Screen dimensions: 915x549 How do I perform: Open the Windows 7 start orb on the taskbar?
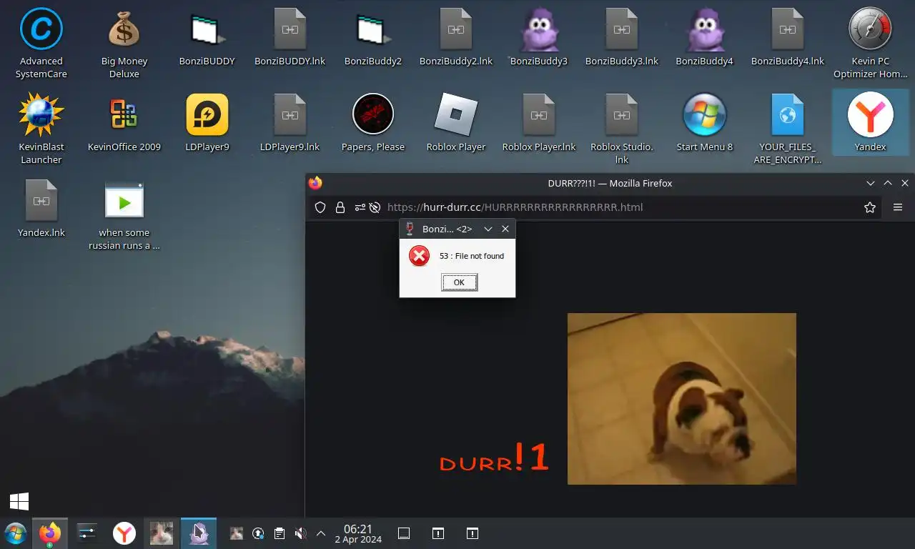[x=15, y=533]
